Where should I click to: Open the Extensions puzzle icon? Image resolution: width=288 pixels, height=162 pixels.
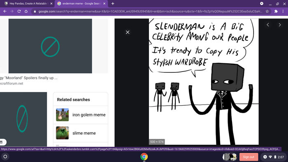pyautogui.click(x=276, y=12)
